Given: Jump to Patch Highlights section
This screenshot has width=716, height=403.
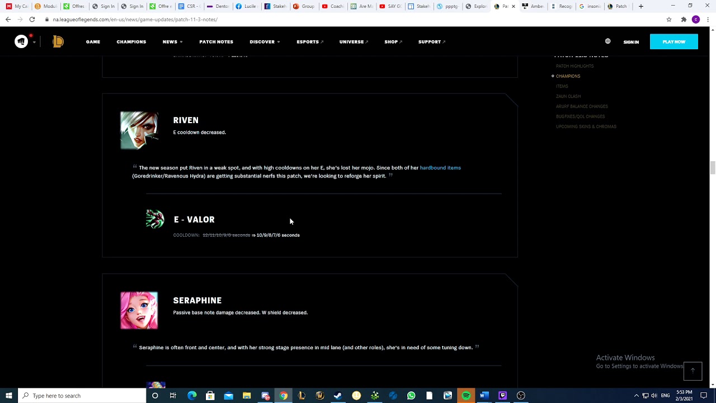Looking at the screenshot, I should click(x=574, y=66).
